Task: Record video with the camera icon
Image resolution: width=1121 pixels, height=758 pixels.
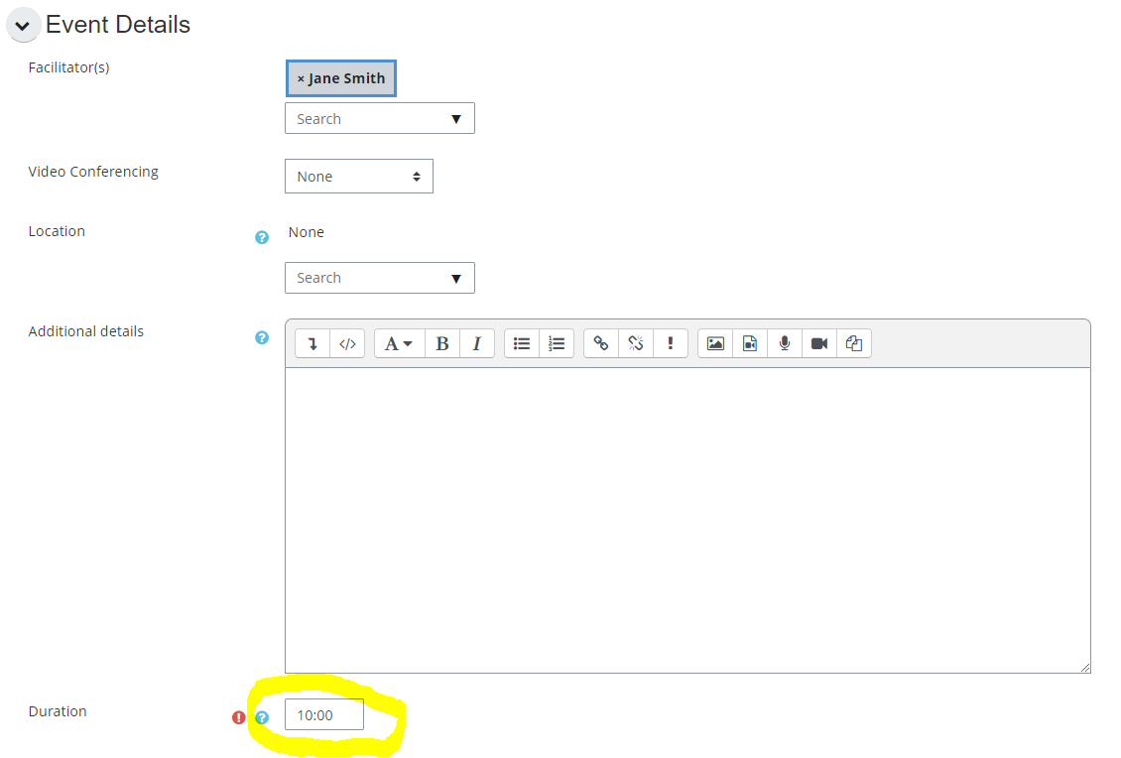Action: (819, 343)
